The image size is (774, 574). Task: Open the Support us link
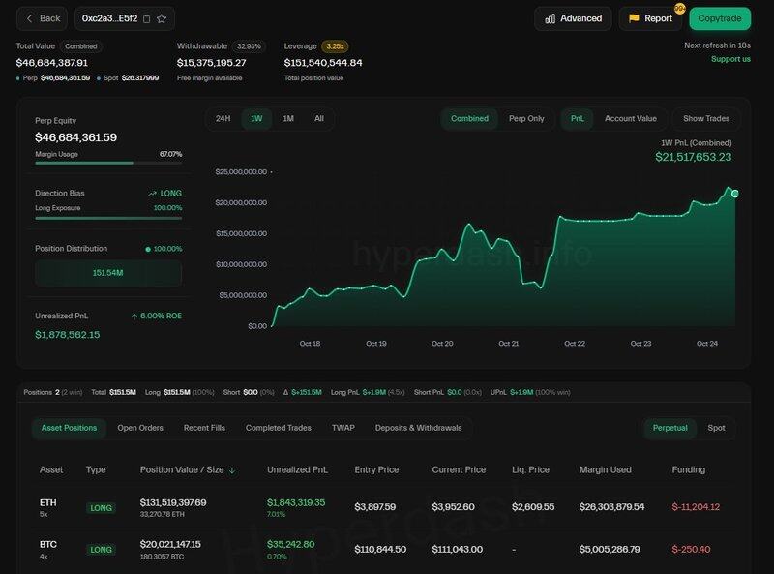(730, 59)
